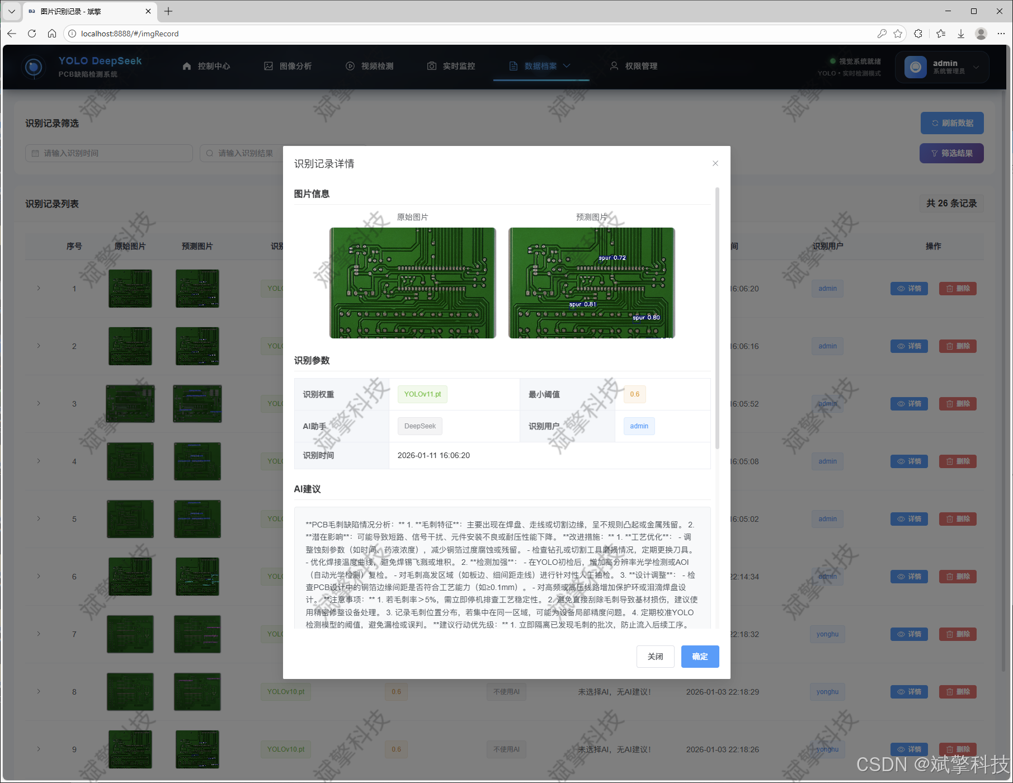Switch to the 实时监控 page
1013x783 pixels.
tap(451, 66)
